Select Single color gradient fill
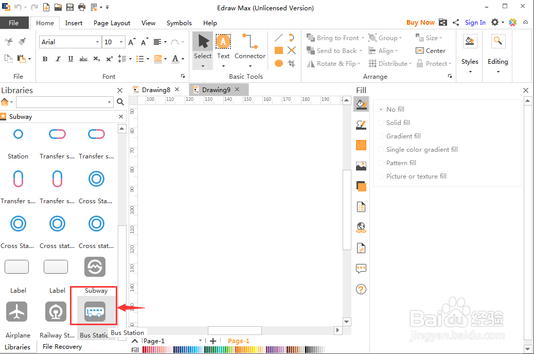Image resolution: width=534 pixels, height=354 pixels. [418, 150]
